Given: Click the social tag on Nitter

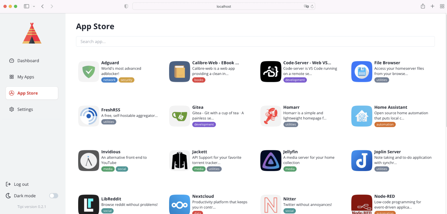Looking at the screenshot, I should pyautogui.click(x=290, y=211).
